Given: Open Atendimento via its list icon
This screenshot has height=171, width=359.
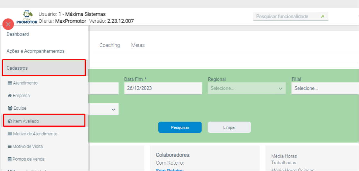Looking at the screenshot, I should click(10, 83).
